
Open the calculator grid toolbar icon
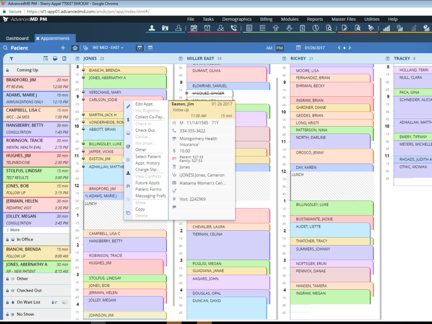point(249,28)
